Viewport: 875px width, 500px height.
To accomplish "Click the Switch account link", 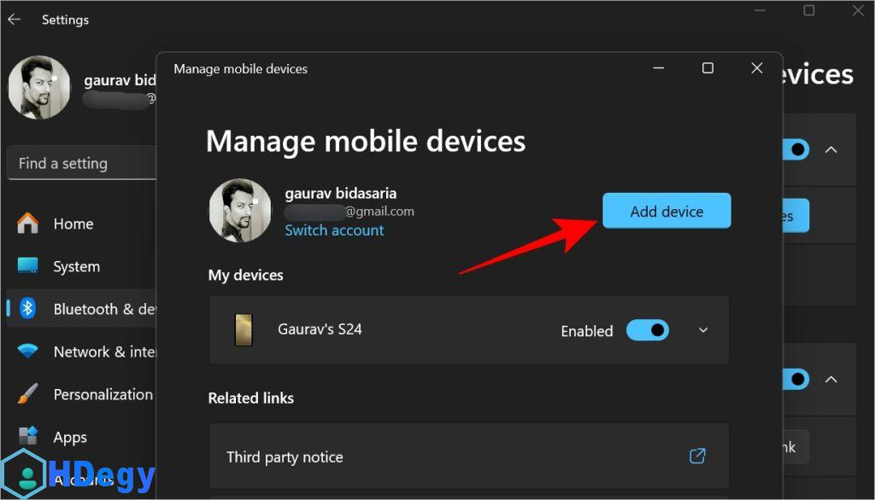I will point(334,230).
